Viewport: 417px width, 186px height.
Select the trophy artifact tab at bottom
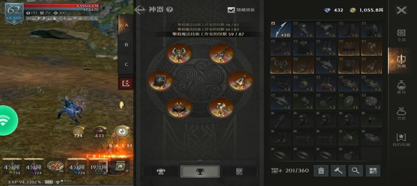tap(200, 171)
